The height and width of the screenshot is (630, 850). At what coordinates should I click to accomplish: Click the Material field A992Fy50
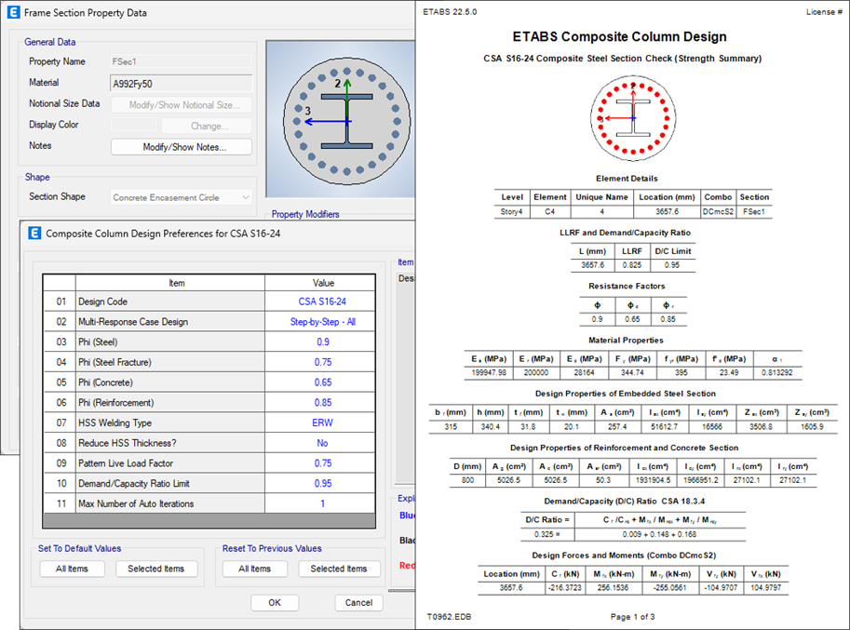[x=182, y=84]
